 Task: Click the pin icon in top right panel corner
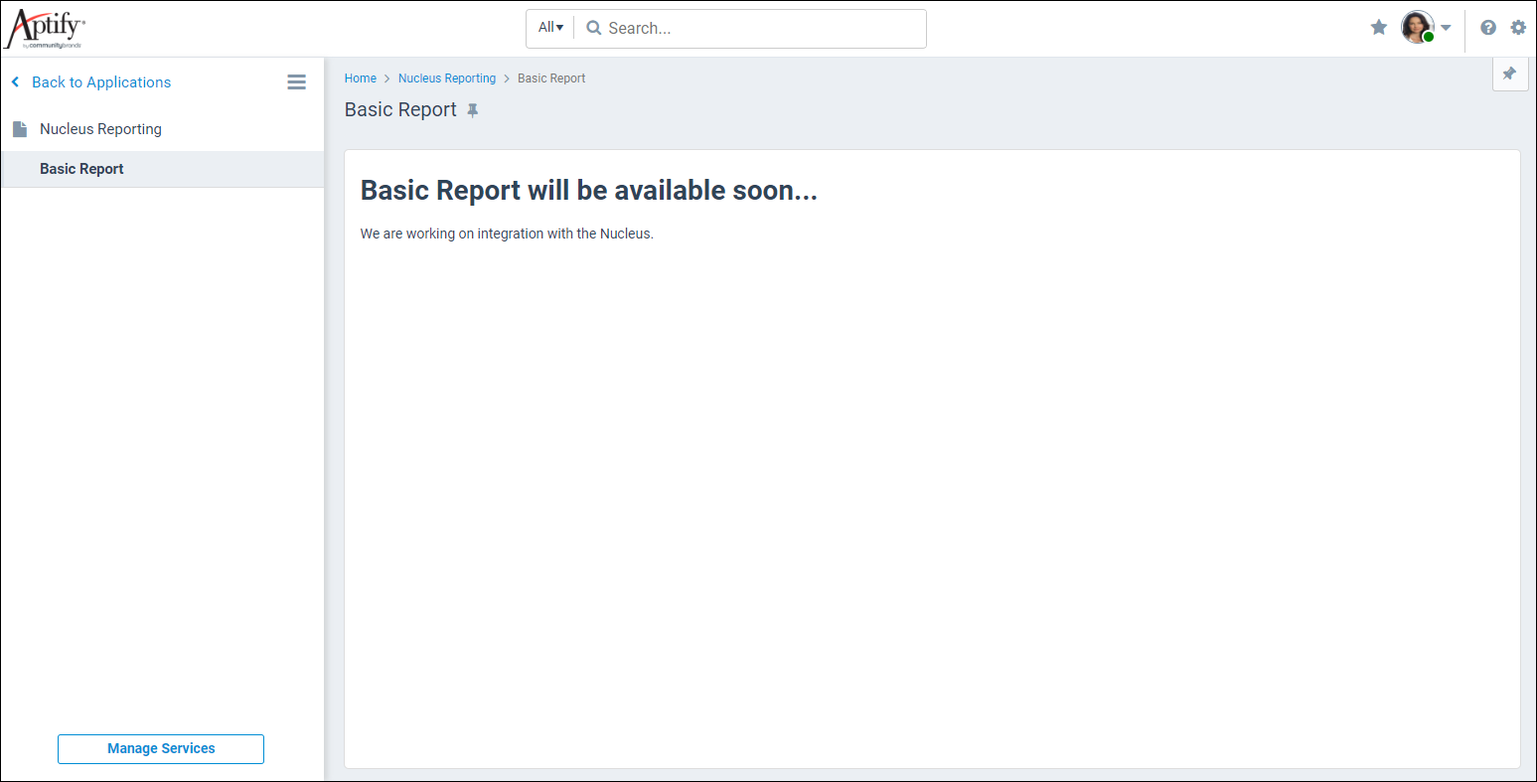coord(1510,74)
